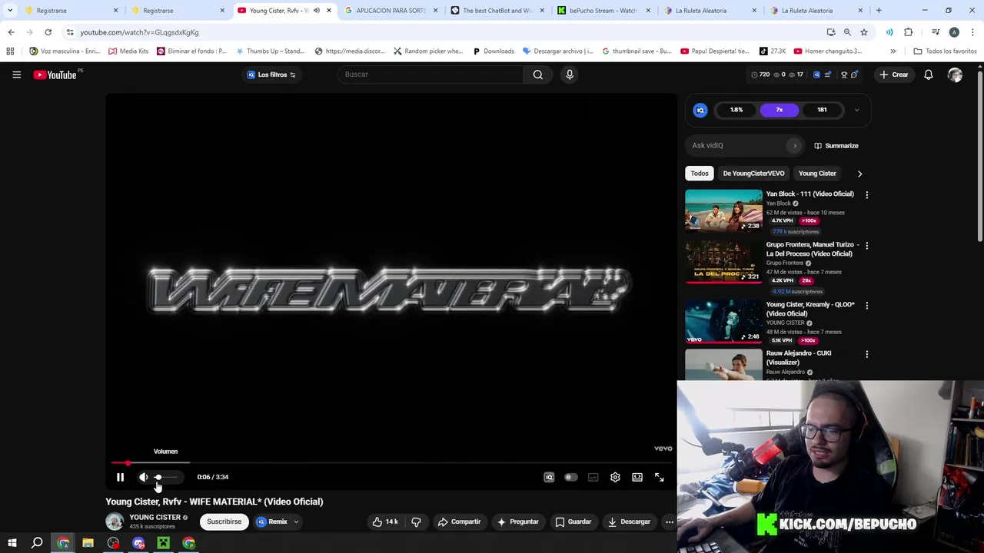Submit the Ask vidIQ arrow button

795,145
